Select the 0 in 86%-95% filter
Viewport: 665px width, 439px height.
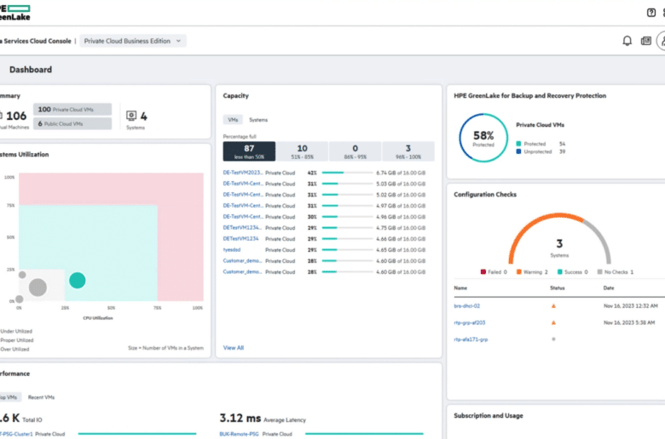[355, 151]
